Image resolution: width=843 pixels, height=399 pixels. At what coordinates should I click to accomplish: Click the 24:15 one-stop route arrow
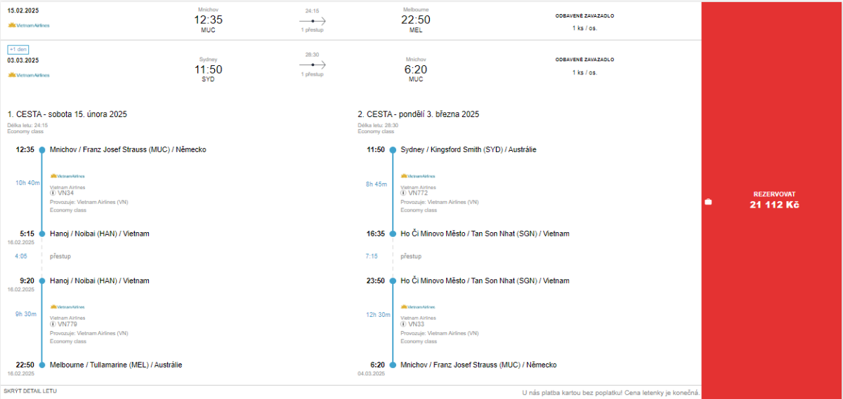click(x=313, y=22)
